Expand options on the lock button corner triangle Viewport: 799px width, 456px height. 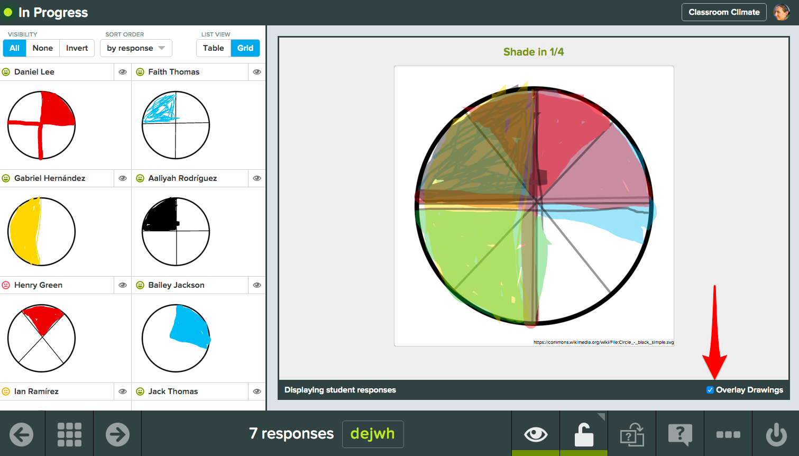point(600,417)
